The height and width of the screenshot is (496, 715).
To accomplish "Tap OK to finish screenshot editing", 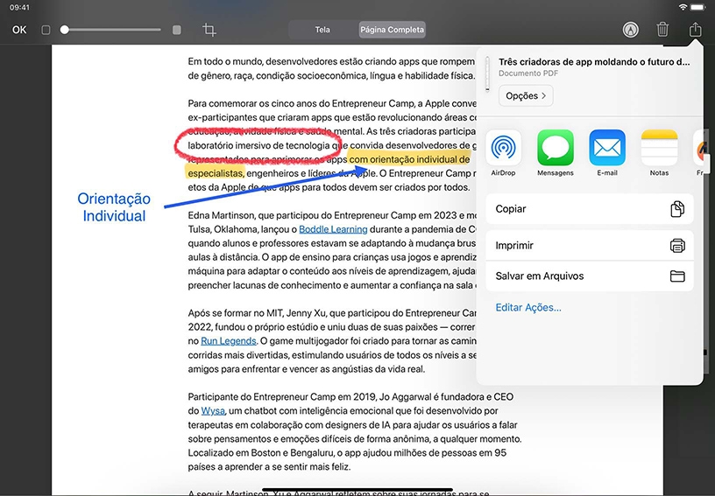I will [19, 30].
